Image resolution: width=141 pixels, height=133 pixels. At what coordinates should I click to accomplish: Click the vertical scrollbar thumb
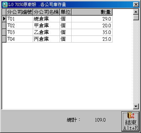point(136,17)
